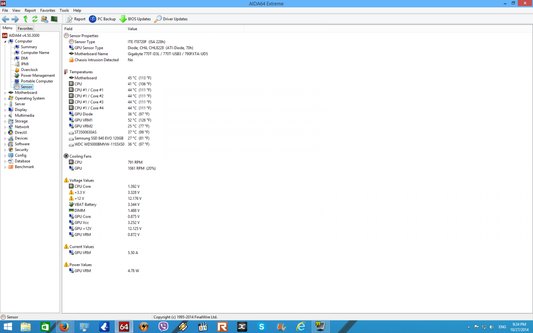The width and height of the screenshot is (533, 333).
Task: Select IPMI in the tree
Action: coord(24,64)
